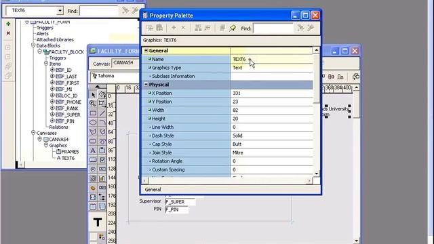Select the Reshape tool in tool palette
434x244 pixels.
pyautogui.click(x=102, y=104)
